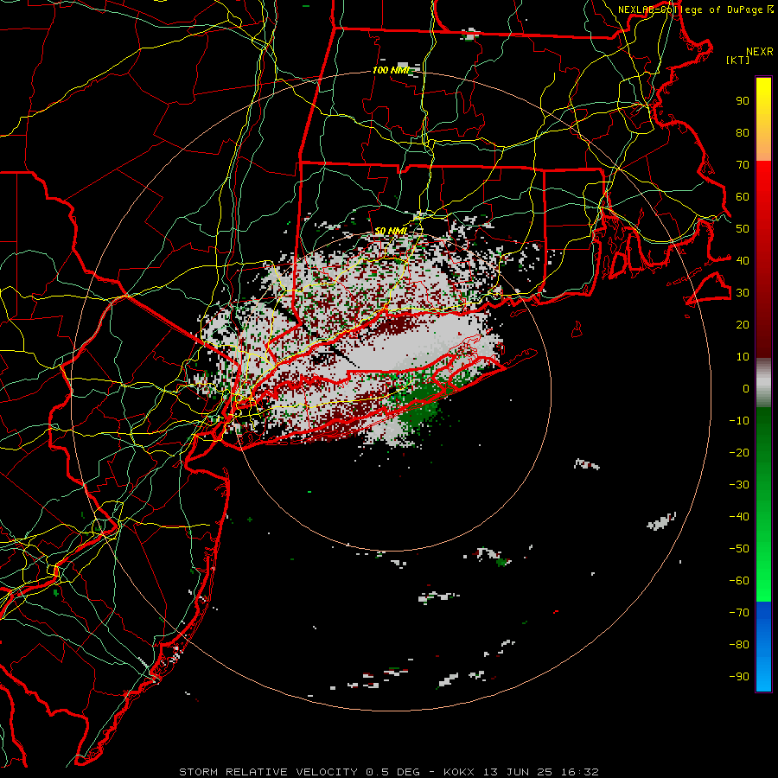The width and height of the screenshot is (778, 778).
Task: Click the 0.5 DEG elevation text
Action: (x=392, y=772)
